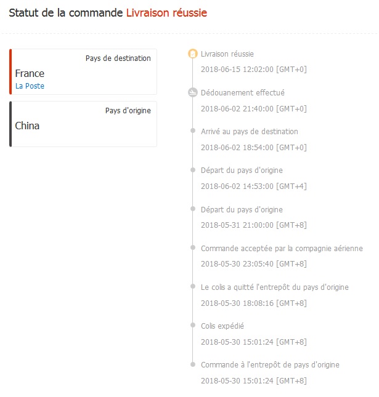Select the Livraison réussie timeline event text
379x397 pixels.
coord(227,54)
